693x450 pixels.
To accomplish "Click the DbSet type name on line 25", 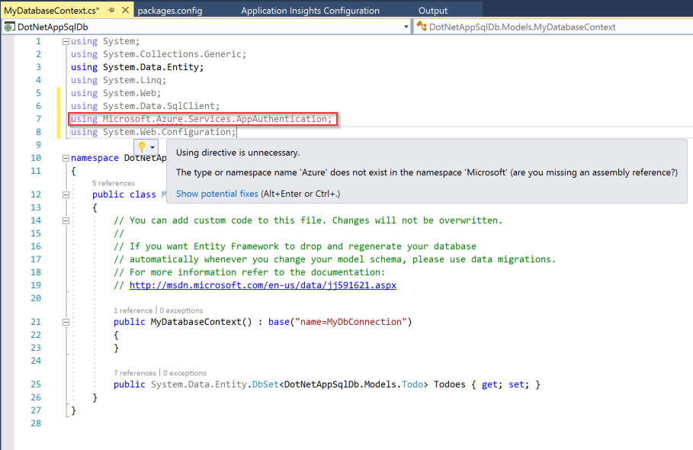I will [265, 384].
